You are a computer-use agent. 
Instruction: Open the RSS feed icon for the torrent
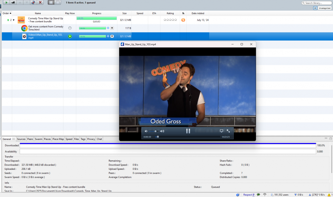coord(183,20)
